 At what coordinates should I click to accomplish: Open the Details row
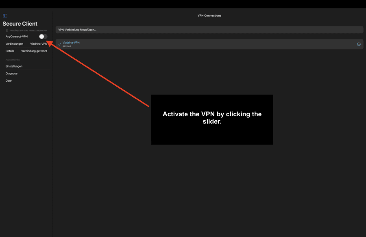[x=26, y=51]
